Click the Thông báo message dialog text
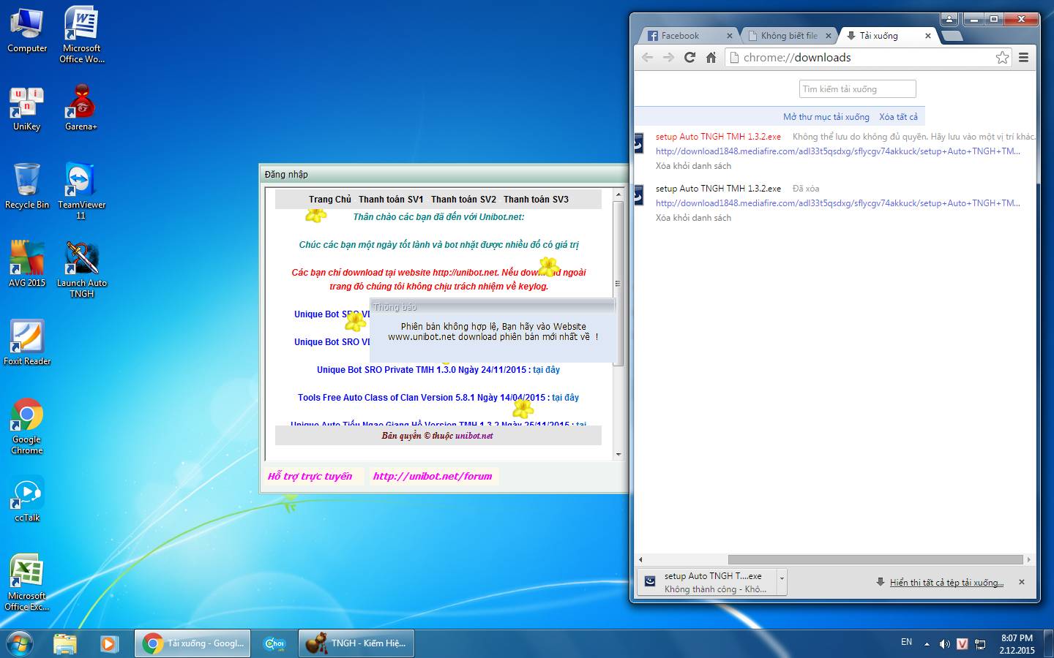Image resolution: width=1054 pixels, height=658 pixels. pyautogui.click(x=493, y=332)
